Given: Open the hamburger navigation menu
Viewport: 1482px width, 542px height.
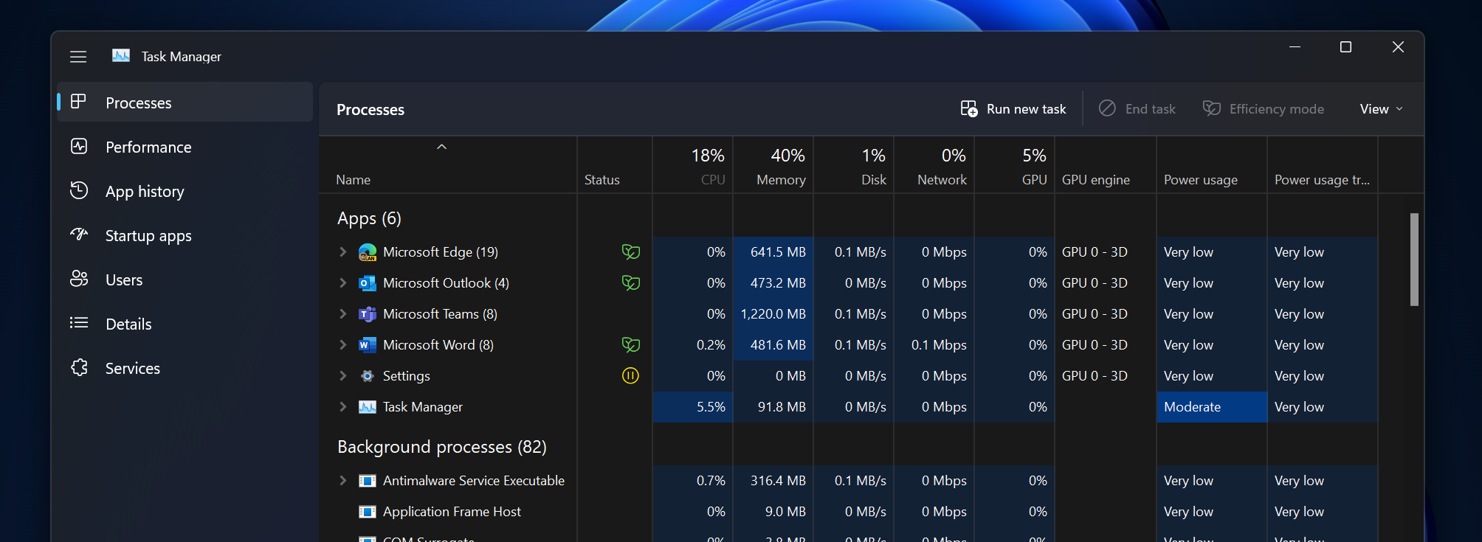Looking at the screenshot, I should point(78,57).
